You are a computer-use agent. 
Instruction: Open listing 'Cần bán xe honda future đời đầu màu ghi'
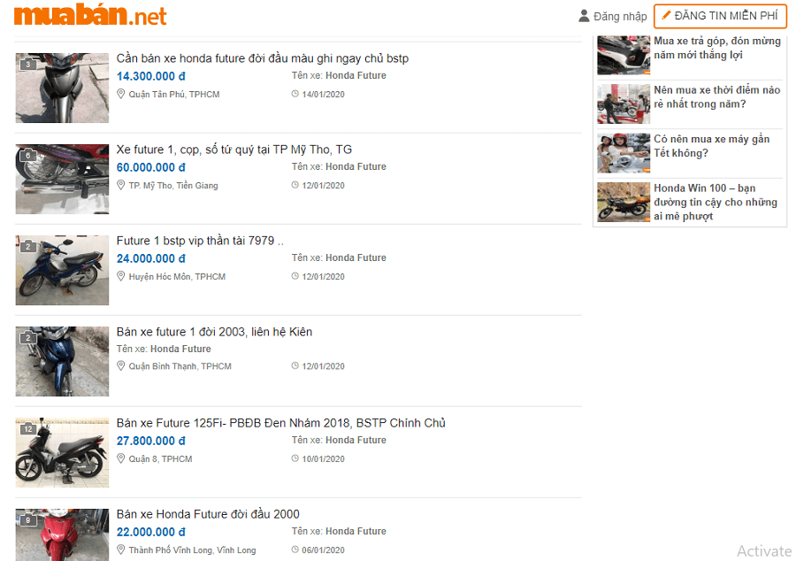pos(263,58)
